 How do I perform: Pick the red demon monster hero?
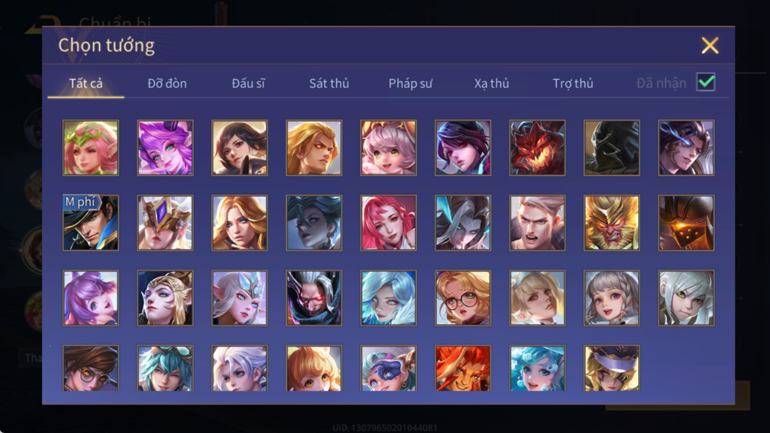[537, 148]
